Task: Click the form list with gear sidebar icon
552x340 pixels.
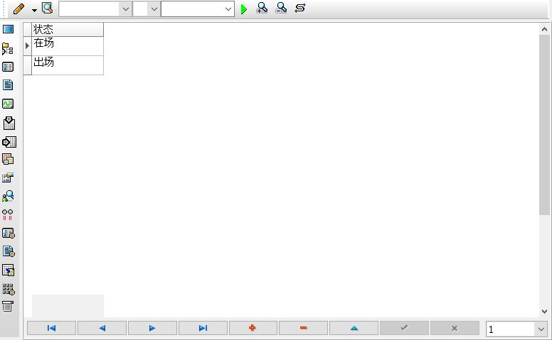Action: [9, 234]
